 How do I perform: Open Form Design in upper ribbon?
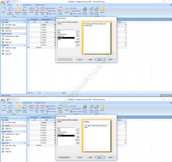[x=60, y=11]
